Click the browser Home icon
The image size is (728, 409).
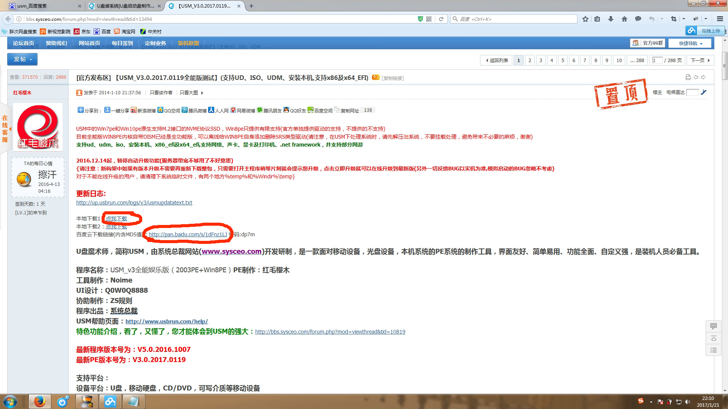pyautogui.click(x=624, y=19)
